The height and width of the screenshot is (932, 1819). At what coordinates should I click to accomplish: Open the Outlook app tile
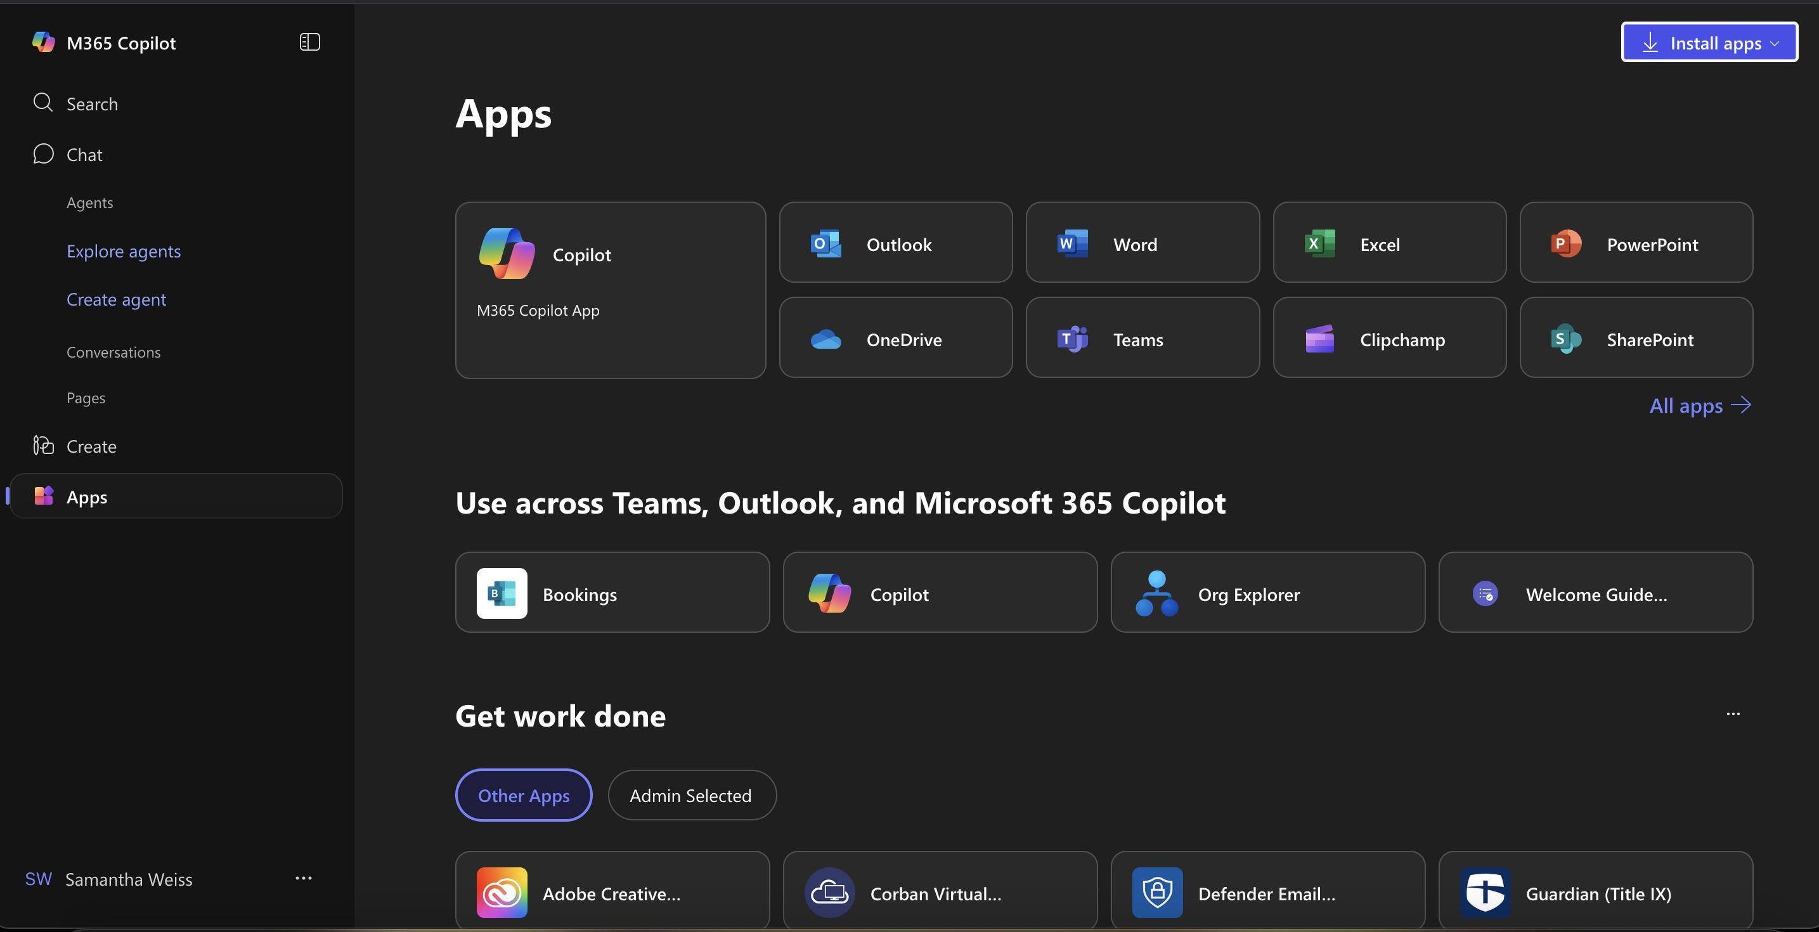(x=895, y=243)
